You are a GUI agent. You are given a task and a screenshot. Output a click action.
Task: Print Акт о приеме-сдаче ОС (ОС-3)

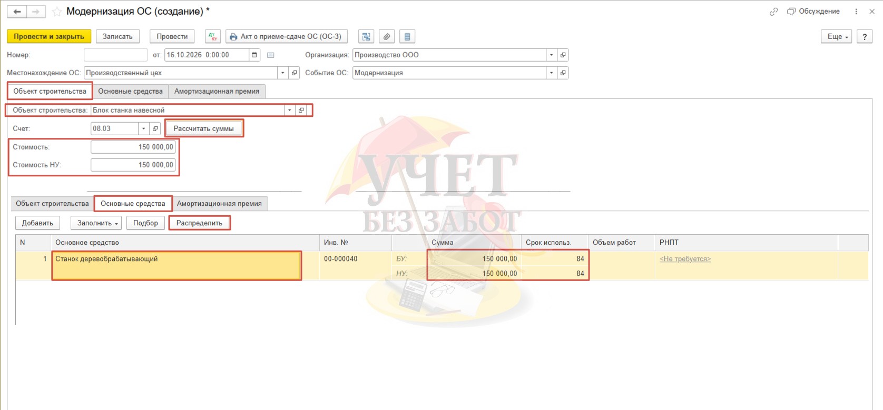(x=287, y=36)
